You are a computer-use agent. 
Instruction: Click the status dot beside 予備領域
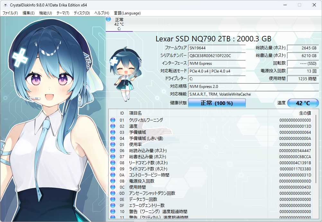[113, 132]
